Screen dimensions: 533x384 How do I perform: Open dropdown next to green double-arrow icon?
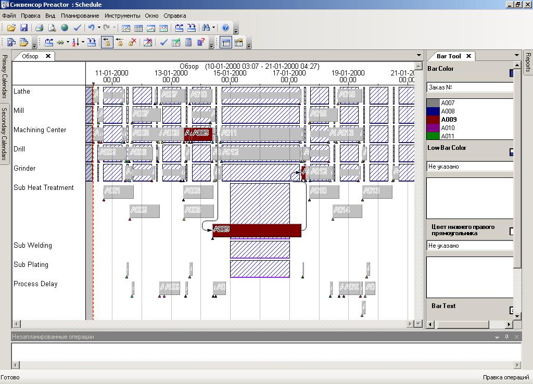point(68,43)
